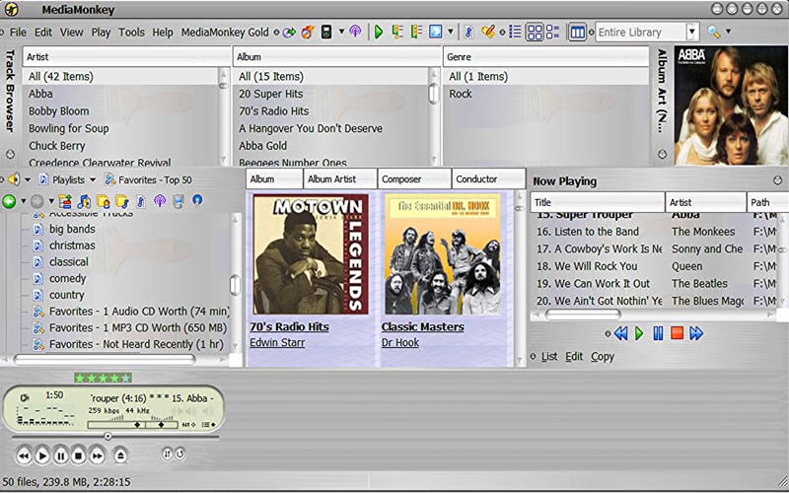Expand the Playlists breadcrumb dropdown arrow

93,180
